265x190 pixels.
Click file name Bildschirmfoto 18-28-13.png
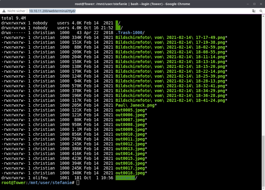[x=171, y=81]
